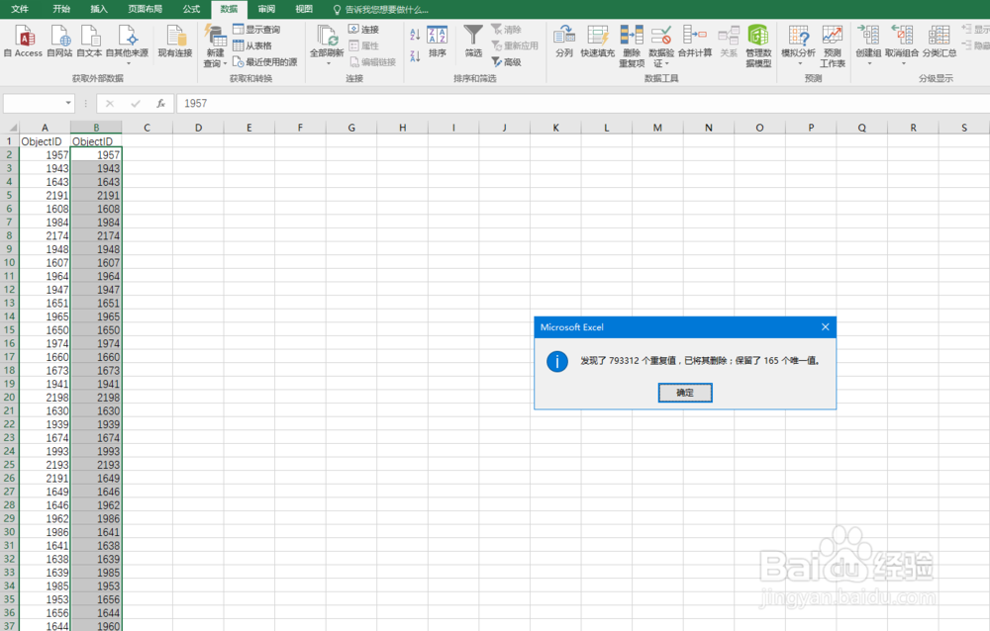Click Ungroup (取消组合)
Viewport: 990px width, 631px height.
(x=902, y=41)
